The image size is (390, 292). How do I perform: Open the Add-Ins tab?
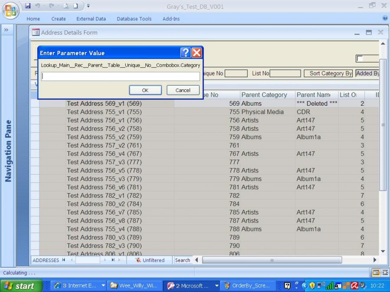pyautogui.click(x=171, y=19)
